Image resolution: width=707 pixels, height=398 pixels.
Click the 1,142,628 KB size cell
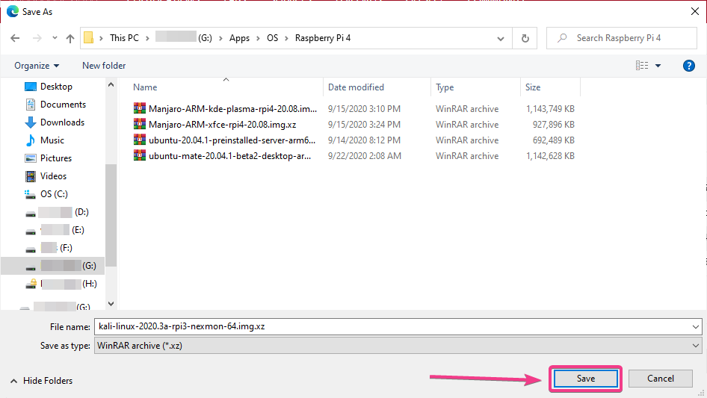550,156
